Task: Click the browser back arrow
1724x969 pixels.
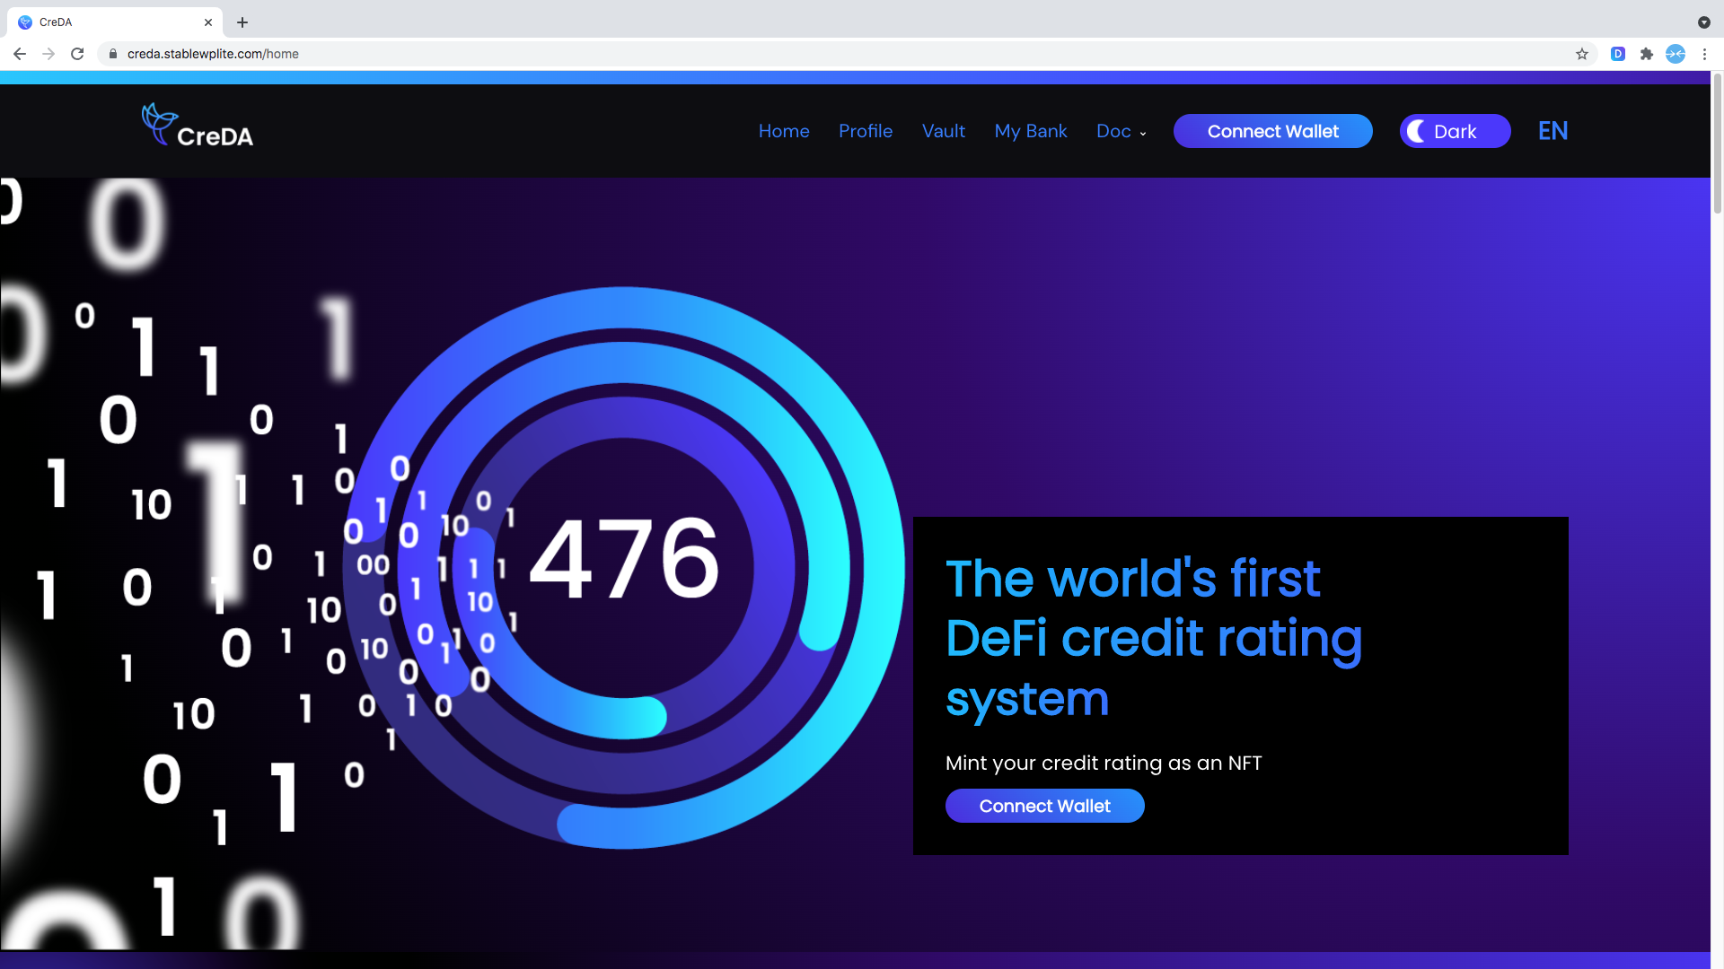Action: pos(20,54)
